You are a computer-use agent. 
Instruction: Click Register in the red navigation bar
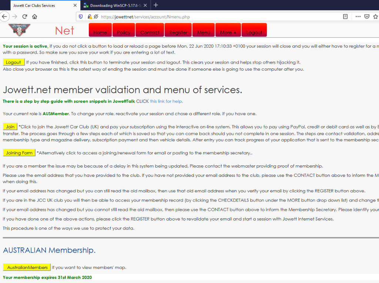178,30
